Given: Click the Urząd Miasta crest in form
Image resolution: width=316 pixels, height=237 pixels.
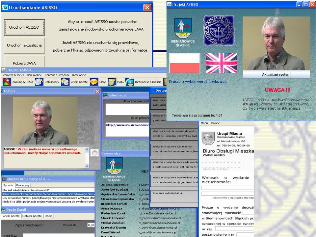Looking at the screenshot, I should point(208,138).
